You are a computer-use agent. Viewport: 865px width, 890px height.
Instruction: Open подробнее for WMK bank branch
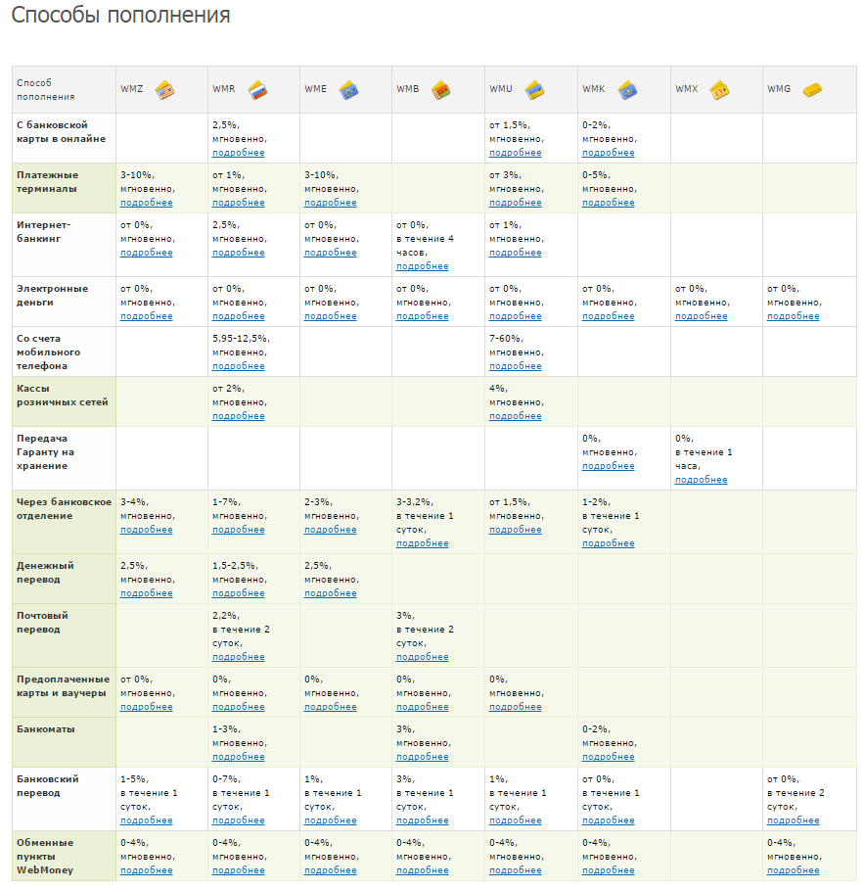click(x=608, y=543)
